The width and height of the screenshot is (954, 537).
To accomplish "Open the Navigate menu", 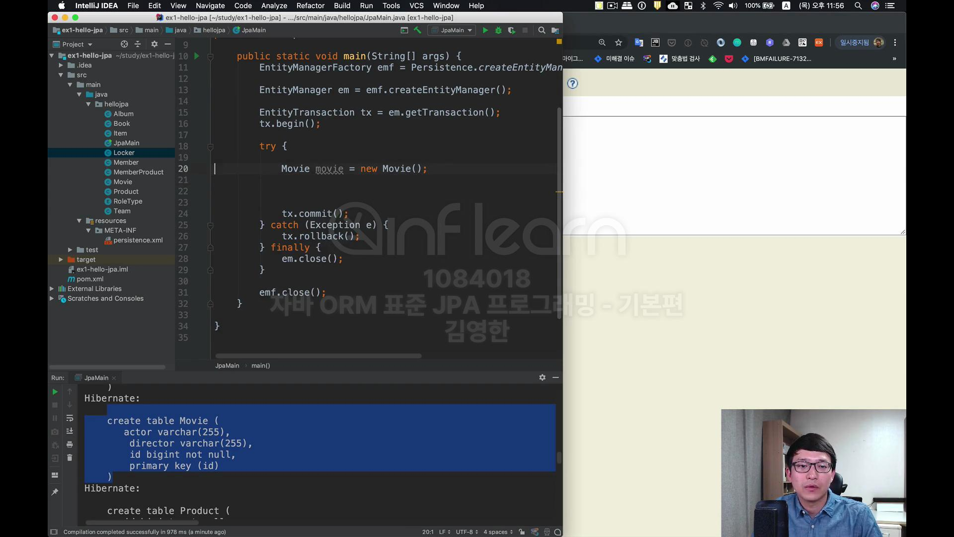I will (210, 5).
